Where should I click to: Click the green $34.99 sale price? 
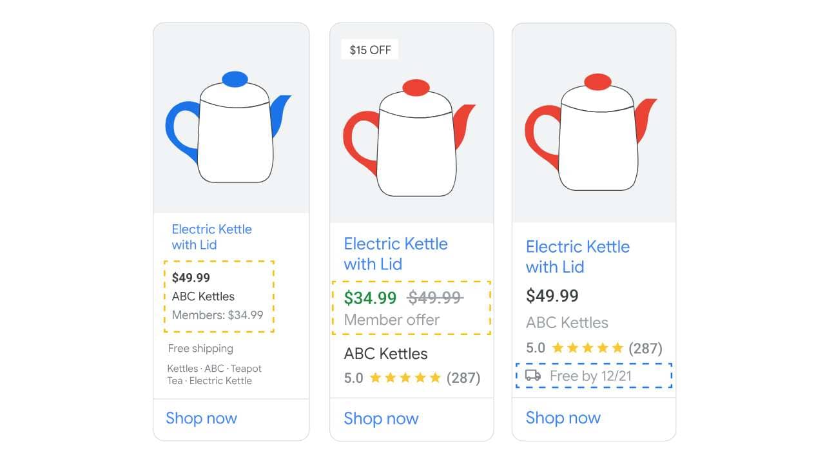pos(370,298)
